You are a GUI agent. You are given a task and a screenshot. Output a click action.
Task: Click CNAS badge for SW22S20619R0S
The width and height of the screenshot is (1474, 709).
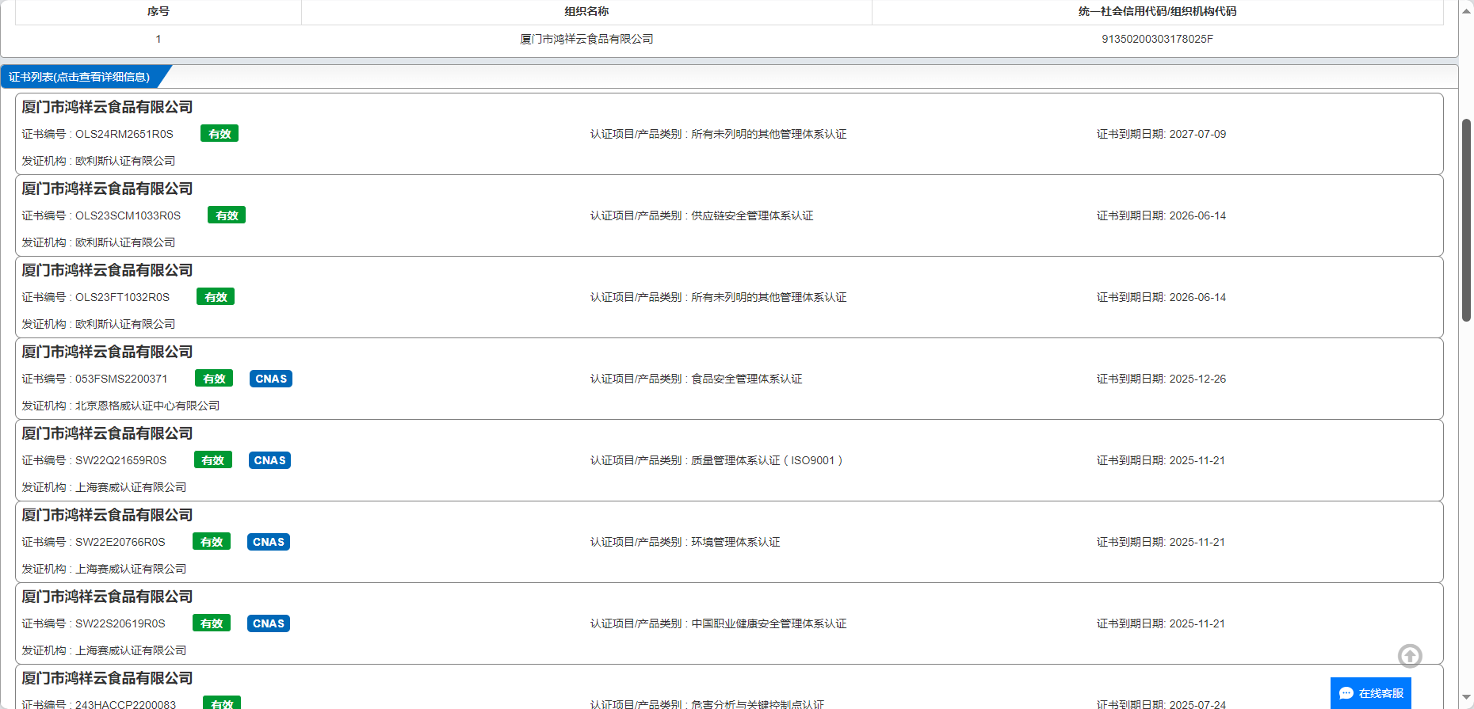click(269, 623)
